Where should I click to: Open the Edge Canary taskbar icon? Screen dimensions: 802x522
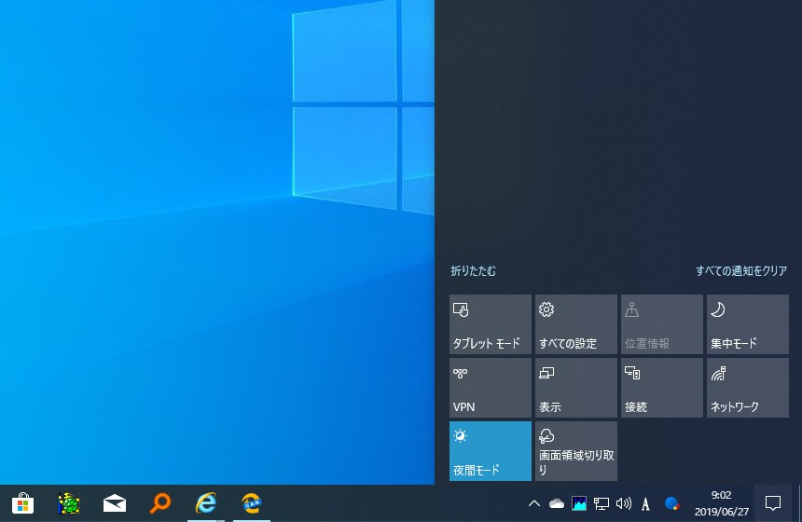(252, 503)
